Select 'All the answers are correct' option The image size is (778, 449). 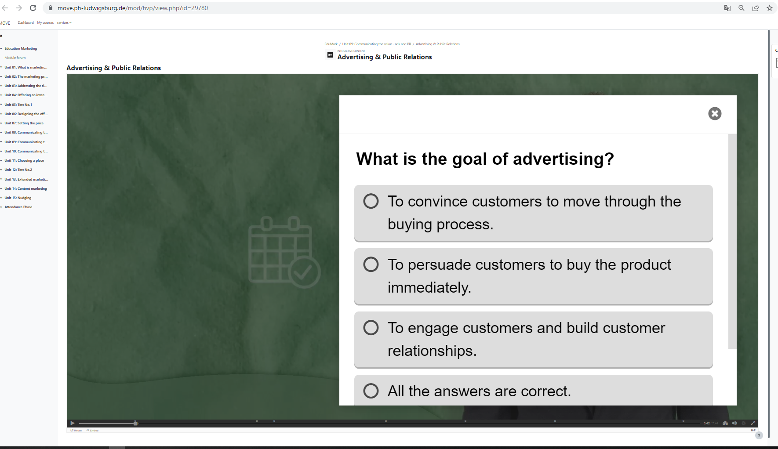pyautogui.click(x=371, y=391)
